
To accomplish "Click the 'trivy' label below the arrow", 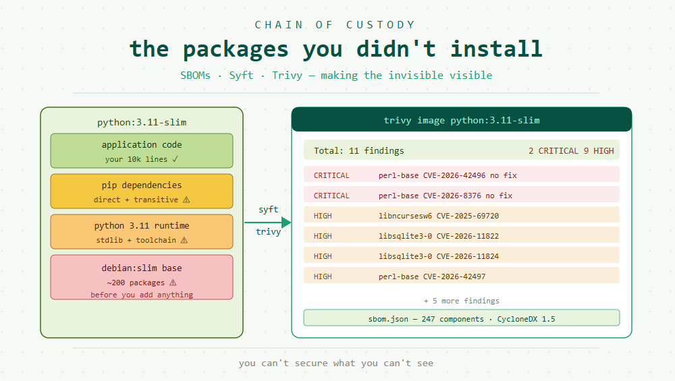I will (x=268, y=231).
